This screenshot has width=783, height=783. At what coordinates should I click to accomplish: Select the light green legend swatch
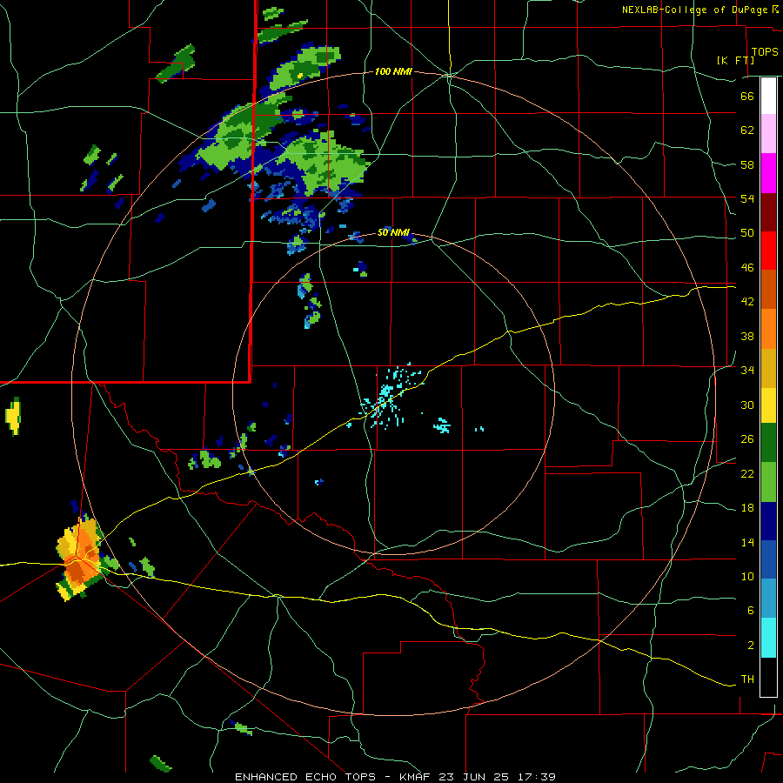coord(768,482)
